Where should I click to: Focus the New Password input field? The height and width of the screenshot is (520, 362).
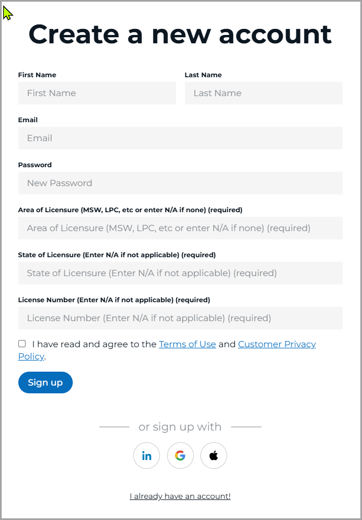(x=180, y=183)
